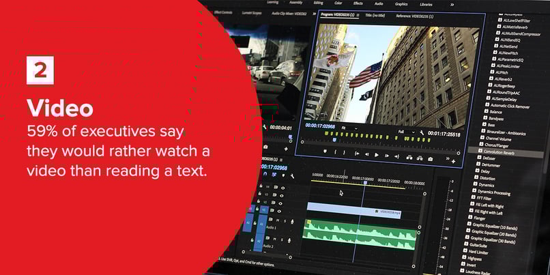The width and height of the screenshot is (550, 275).
Task: Open the Program panel menu icon
Action: 357,15
